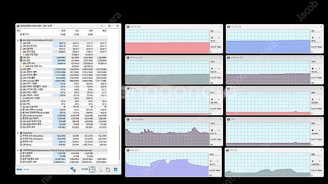Collapse the GPU NVIDIA GeForce RTX 3070 group
This screenshot has width=328, height=184.
pyautogui.click(x=18, y=40)
